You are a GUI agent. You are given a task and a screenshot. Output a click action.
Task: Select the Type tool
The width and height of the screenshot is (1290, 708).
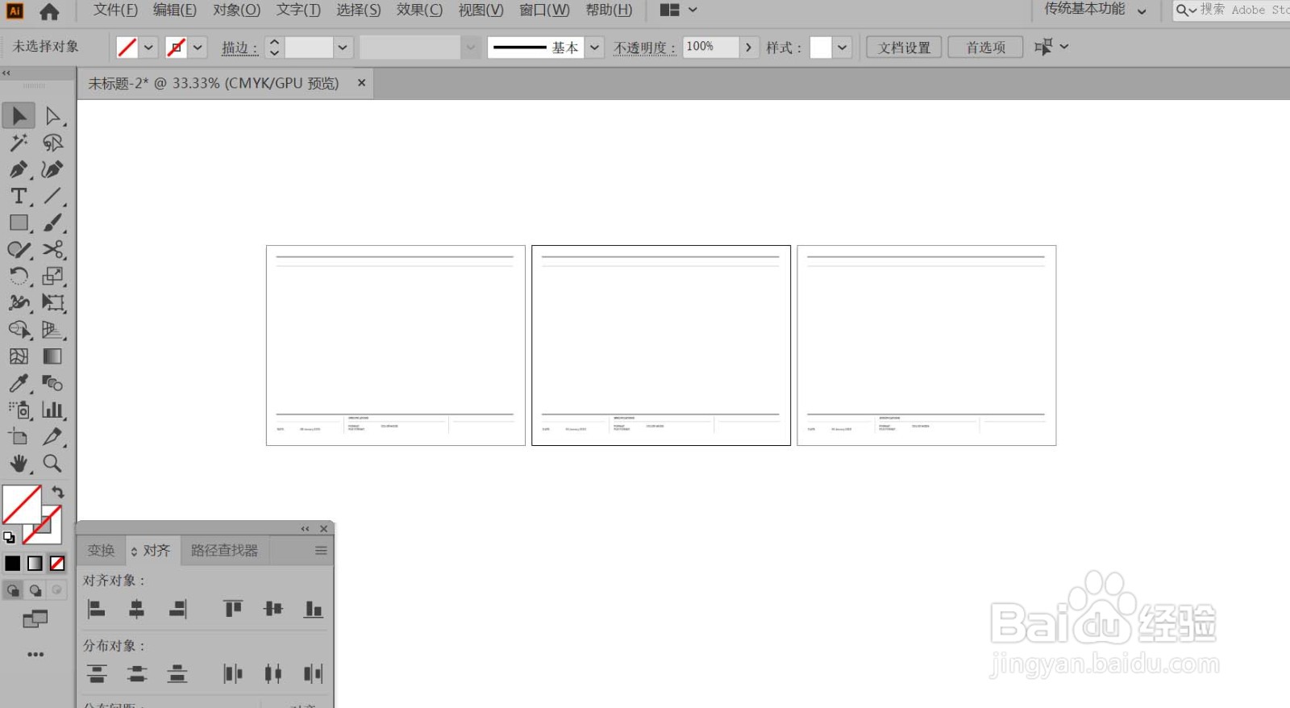19,196
